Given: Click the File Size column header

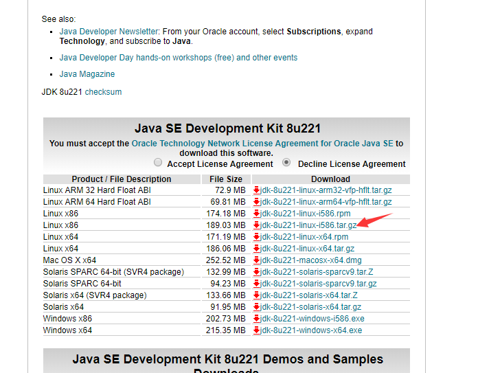Looking at the screenshot, I should click(226, 179).
